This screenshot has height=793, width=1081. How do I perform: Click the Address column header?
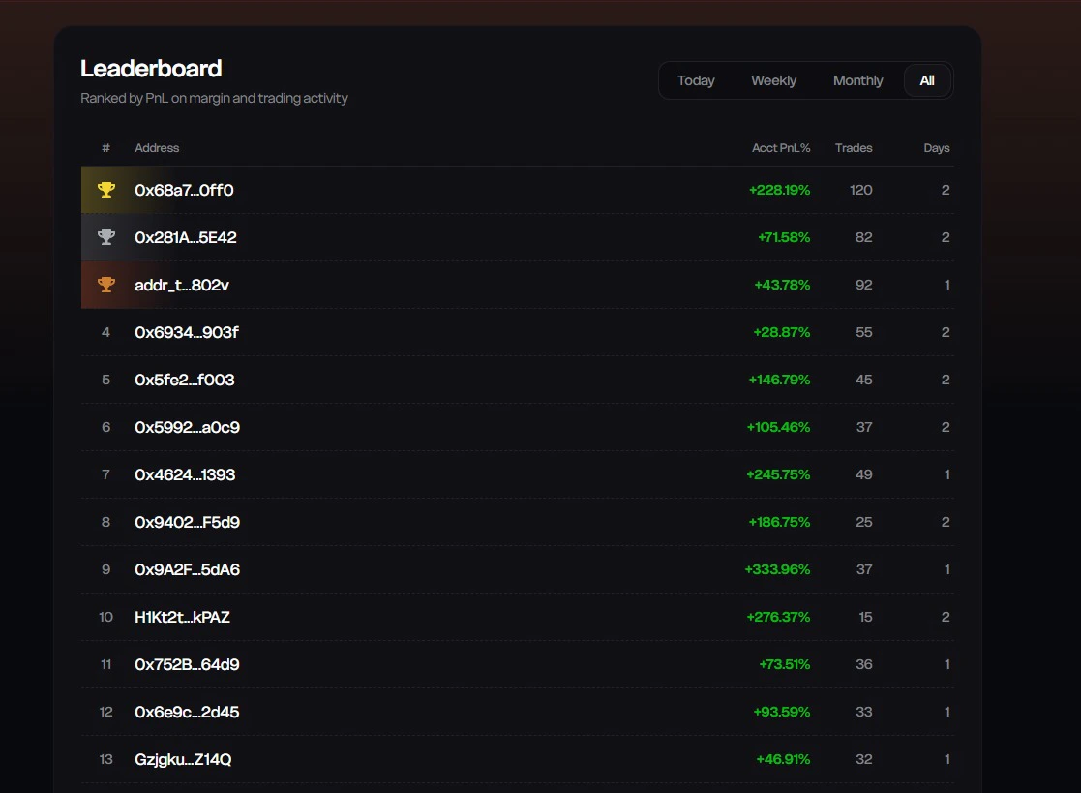(157, 147)
